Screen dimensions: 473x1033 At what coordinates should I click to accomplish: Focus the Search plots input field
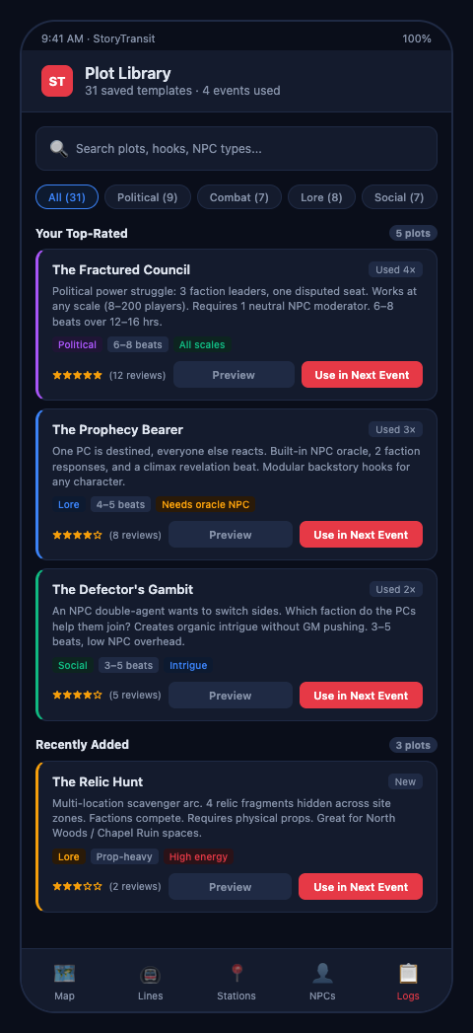pos(236,148)
